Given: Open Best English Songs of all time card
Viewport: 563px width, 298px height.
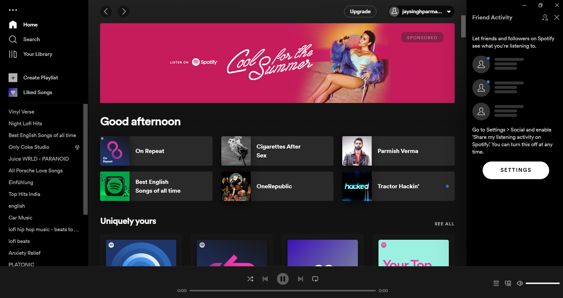Looking at the screenshot, I should [156, 186].
